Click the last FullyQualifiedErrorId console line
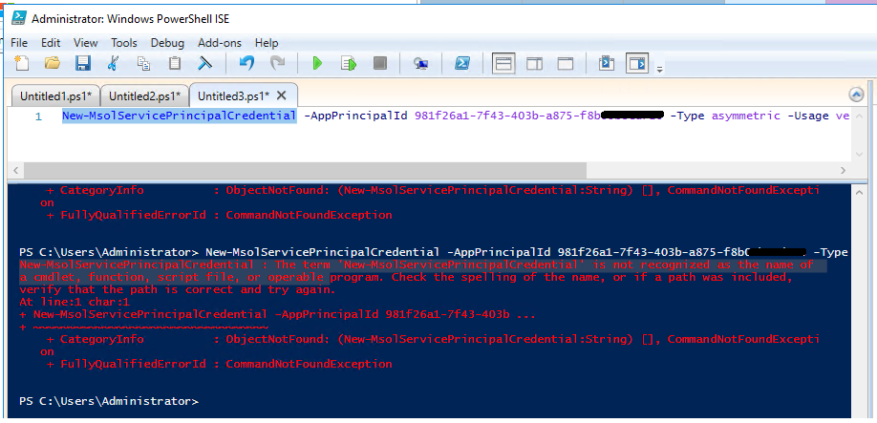 [x=220, y=365]
